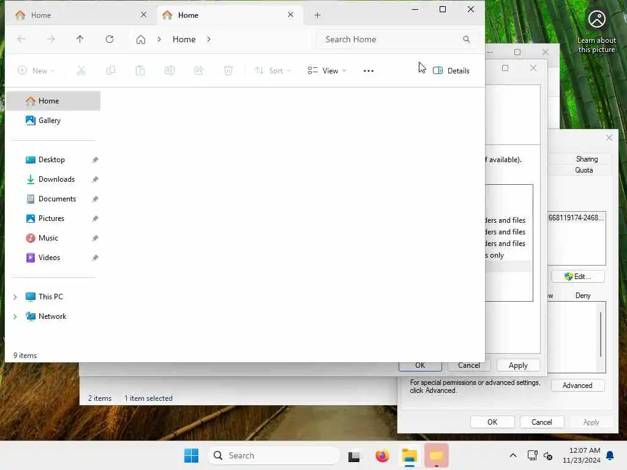Switch to the Quota tab
Viewport: 627px width, 470px height.
(x=584, y=170)
